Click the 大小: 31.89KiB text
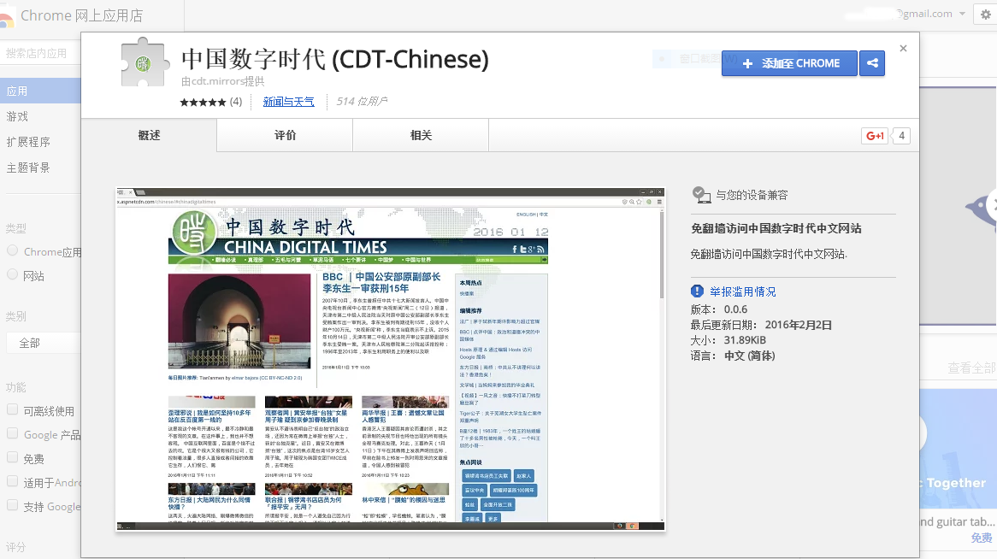 728,340
